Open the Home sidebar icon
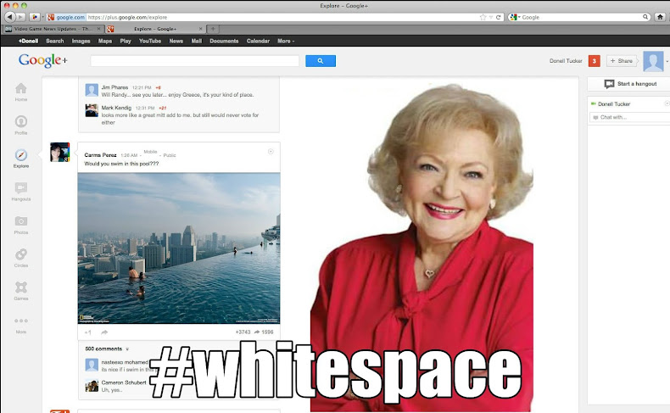This screenshot has width=670, height=413. [x=21, y=89]
